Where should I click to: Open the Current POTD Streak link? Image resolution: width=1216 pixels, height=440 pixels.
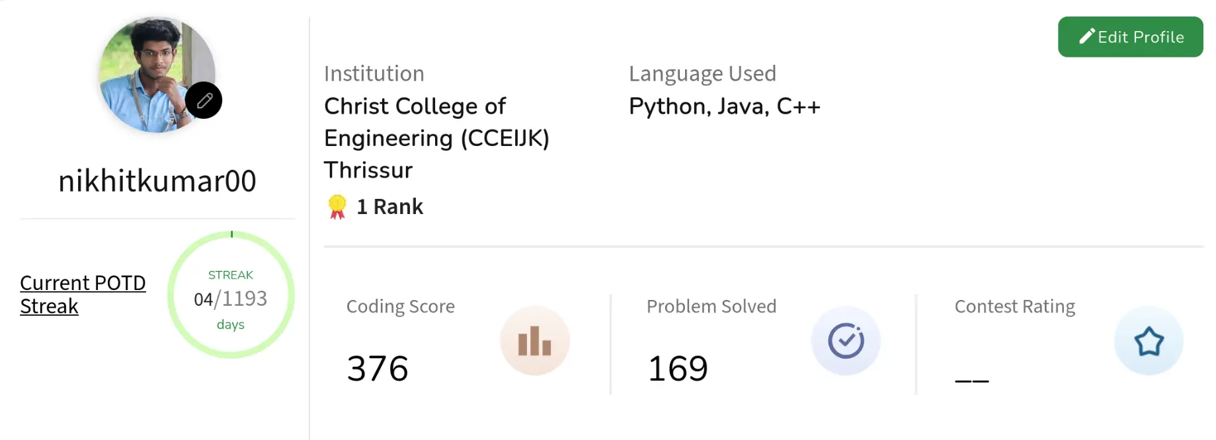[x=82, y=294]
